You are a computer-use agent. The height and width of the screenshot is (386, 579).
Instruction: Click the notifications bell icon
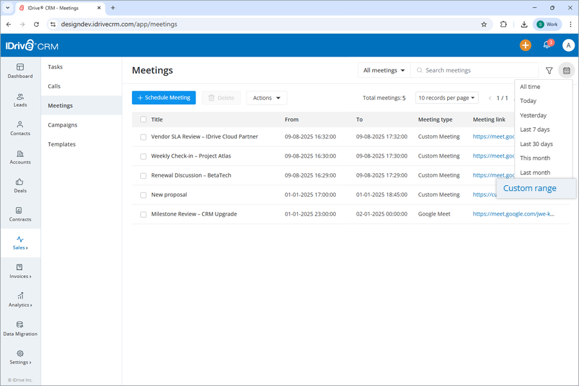click(547, 45)
